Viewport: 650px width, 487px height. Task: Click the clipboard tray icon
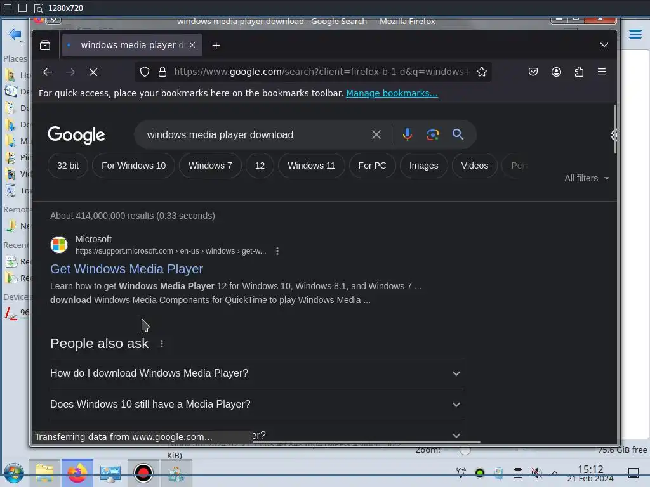(518, 472)
